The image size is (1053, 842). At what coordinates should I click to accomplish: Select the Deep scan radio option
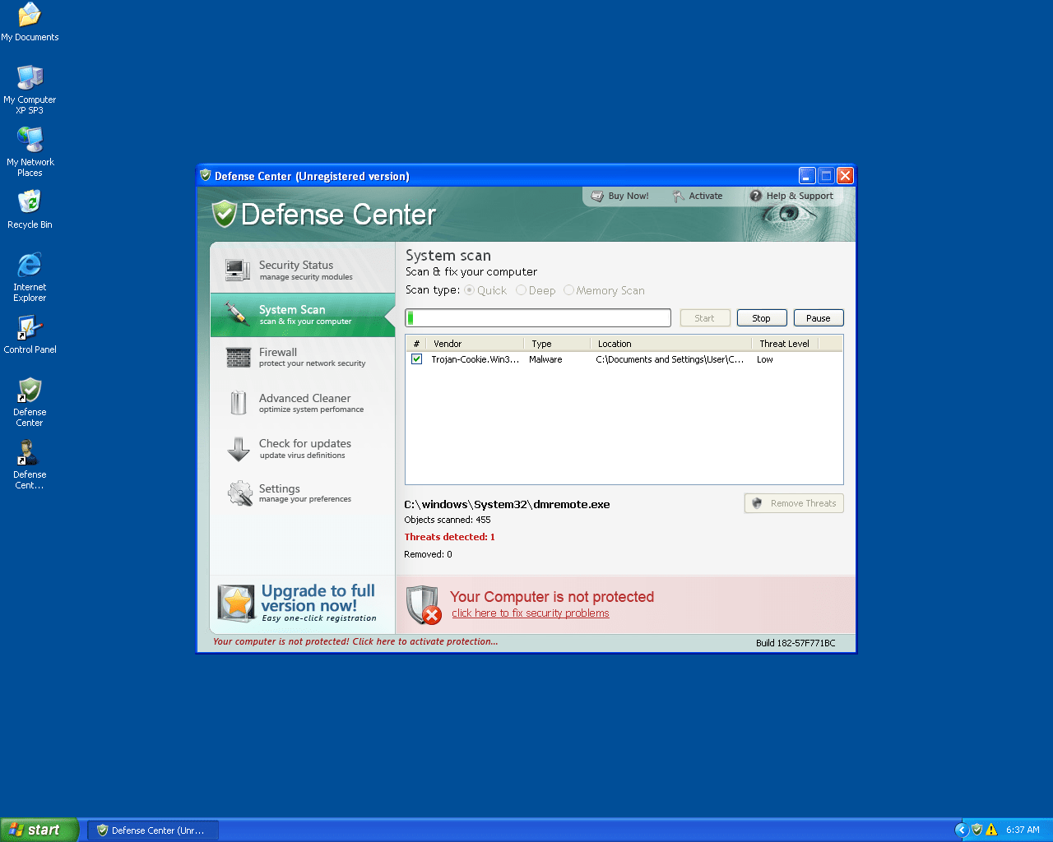(522, 290)
